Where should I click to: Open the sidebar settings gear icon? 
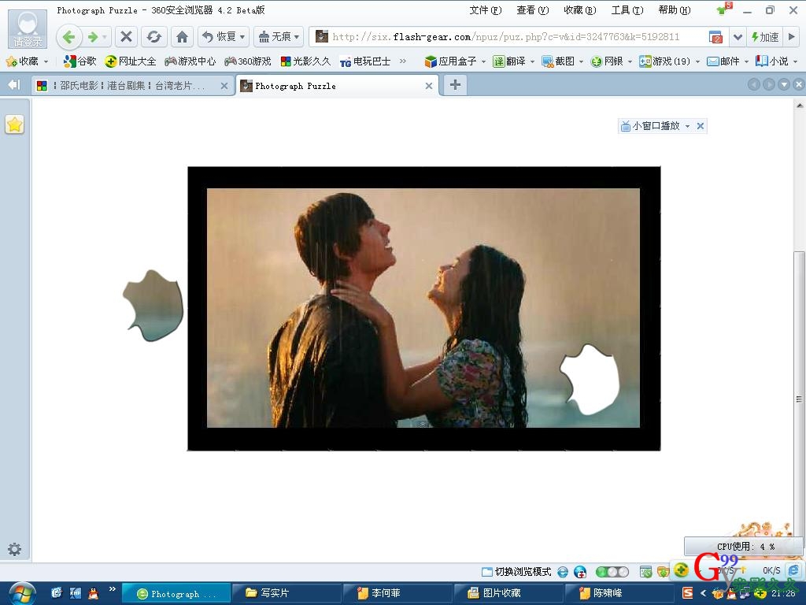(x=14, y=549)
